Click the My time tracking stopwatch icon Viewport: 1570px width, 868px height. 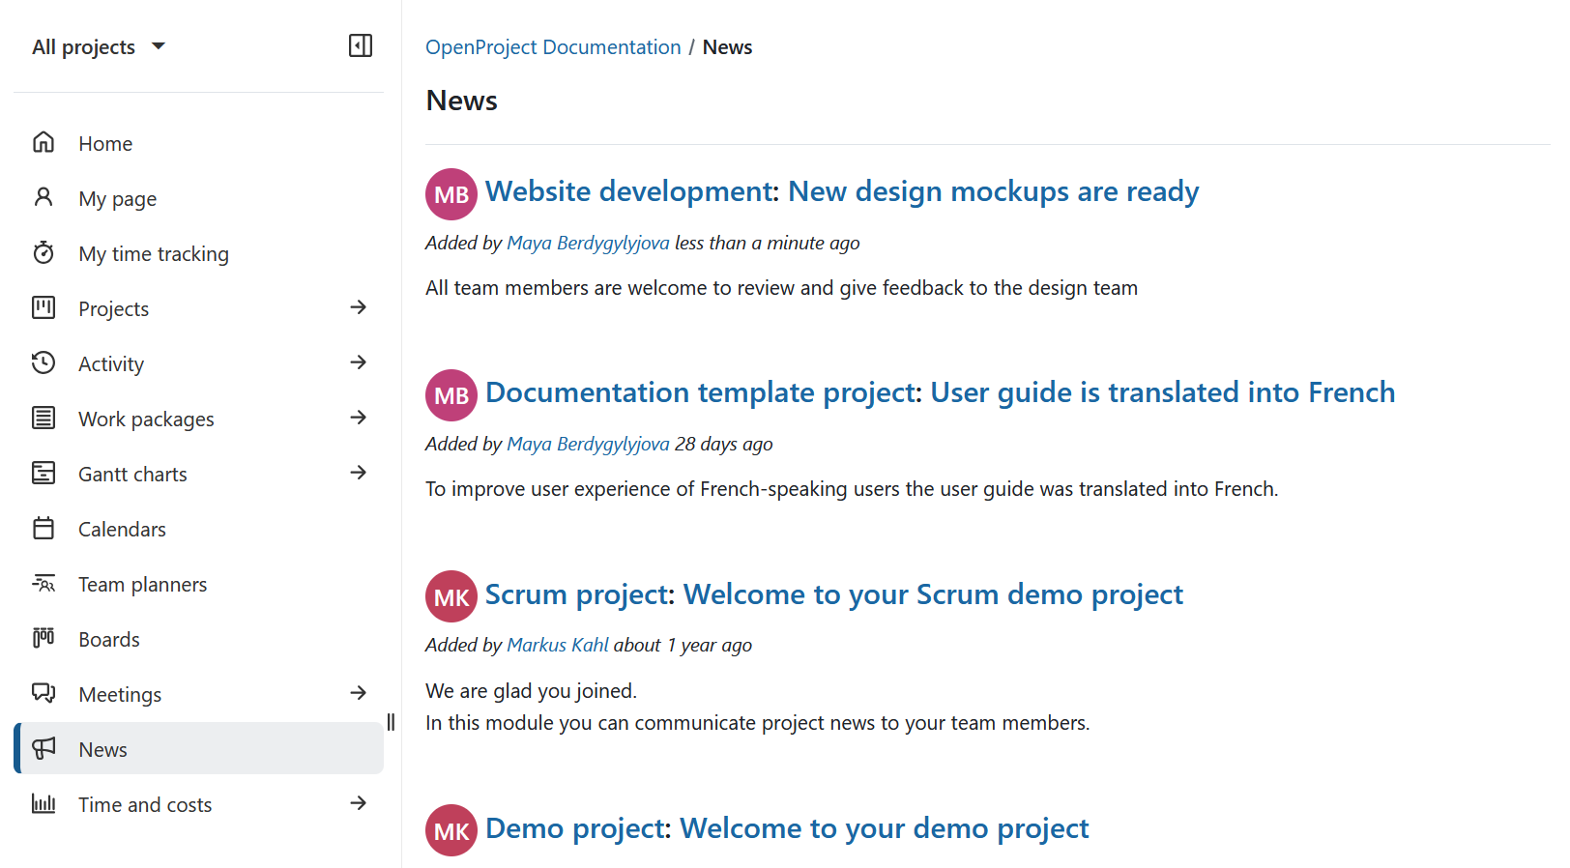click(44, 253)
